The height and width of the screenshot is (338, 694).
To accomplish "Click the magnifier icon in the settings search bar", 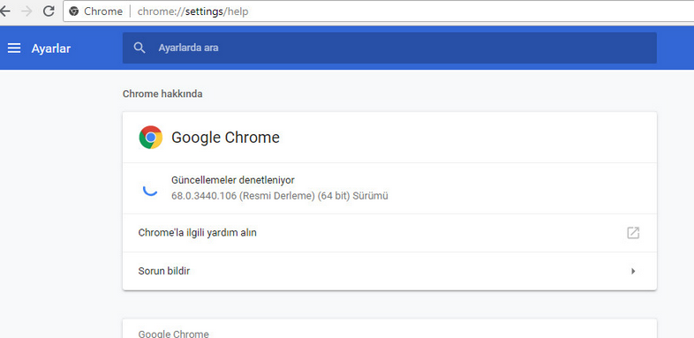I will pos(140,48).
